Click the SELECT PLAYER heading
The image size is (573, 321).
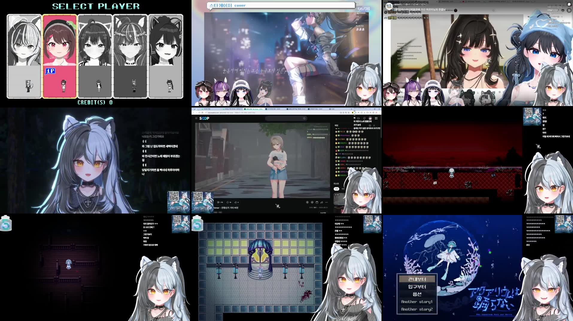coord(96,6)
